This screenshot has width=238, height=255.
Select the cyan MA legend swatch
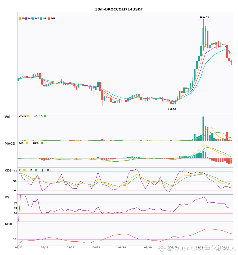point(33,19)
